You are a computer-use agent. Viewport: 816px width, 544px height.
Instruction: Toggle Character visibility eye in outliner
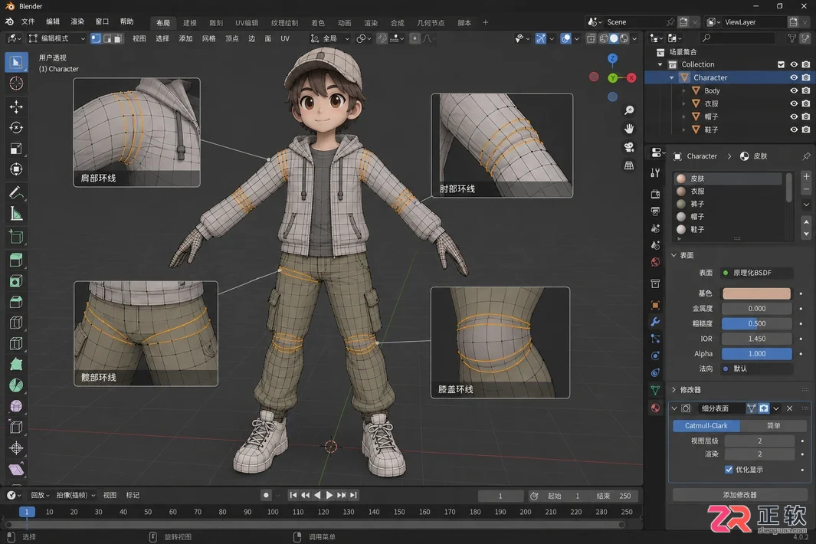794,77
